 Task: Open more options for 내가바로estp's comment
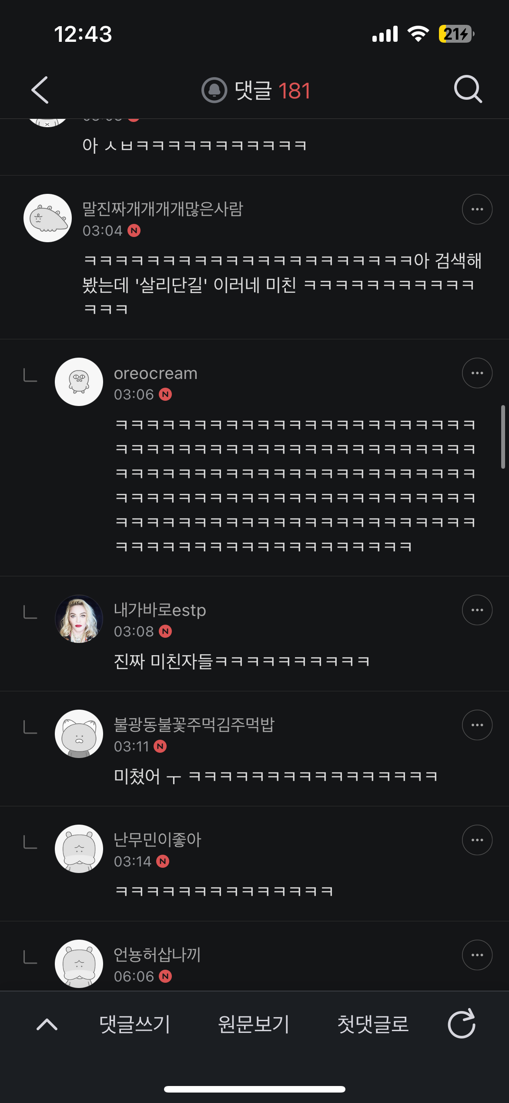(x=477, y=610)
